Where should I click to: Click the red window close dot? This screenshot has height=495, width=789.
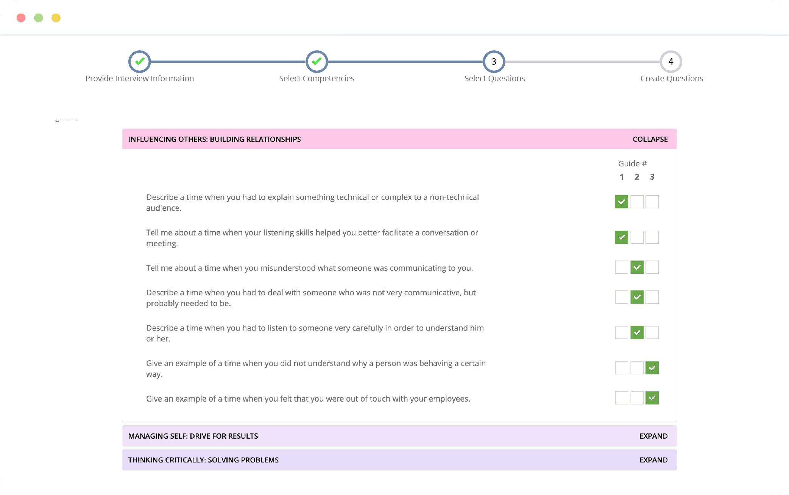21,18
